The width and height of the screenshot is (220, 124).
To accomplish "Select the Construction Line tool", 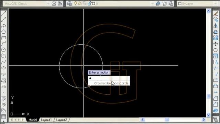I will 4,20.
